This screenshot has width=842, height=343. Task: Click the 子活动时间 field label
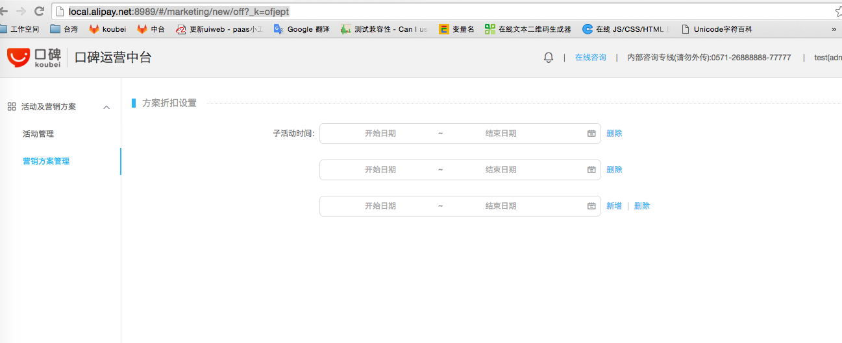tap(293, 133)
